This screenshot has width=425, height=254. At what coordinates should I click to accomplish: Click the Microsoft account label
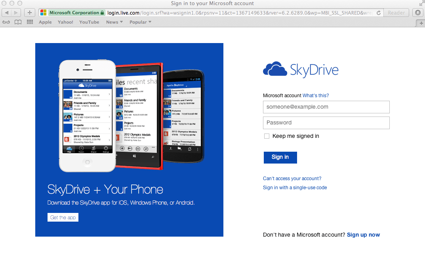coord(282,96)
